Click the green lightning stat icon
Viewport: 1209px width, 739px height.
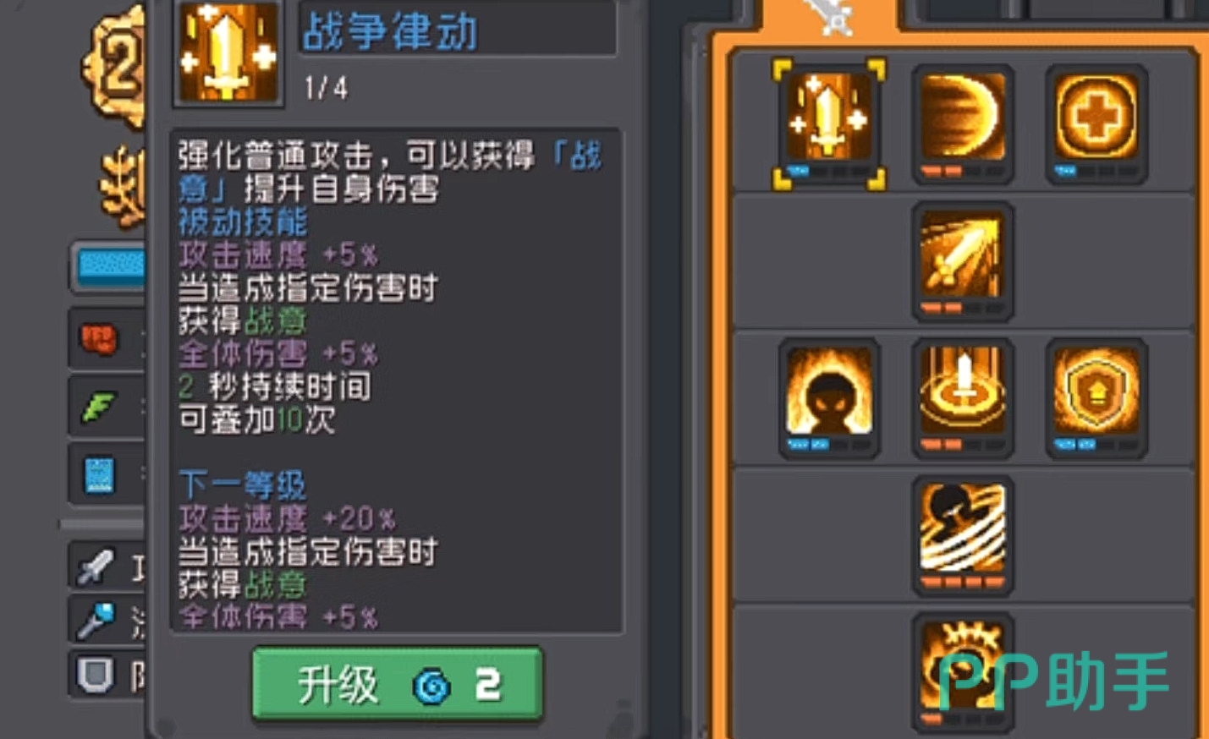click(100, 408)
